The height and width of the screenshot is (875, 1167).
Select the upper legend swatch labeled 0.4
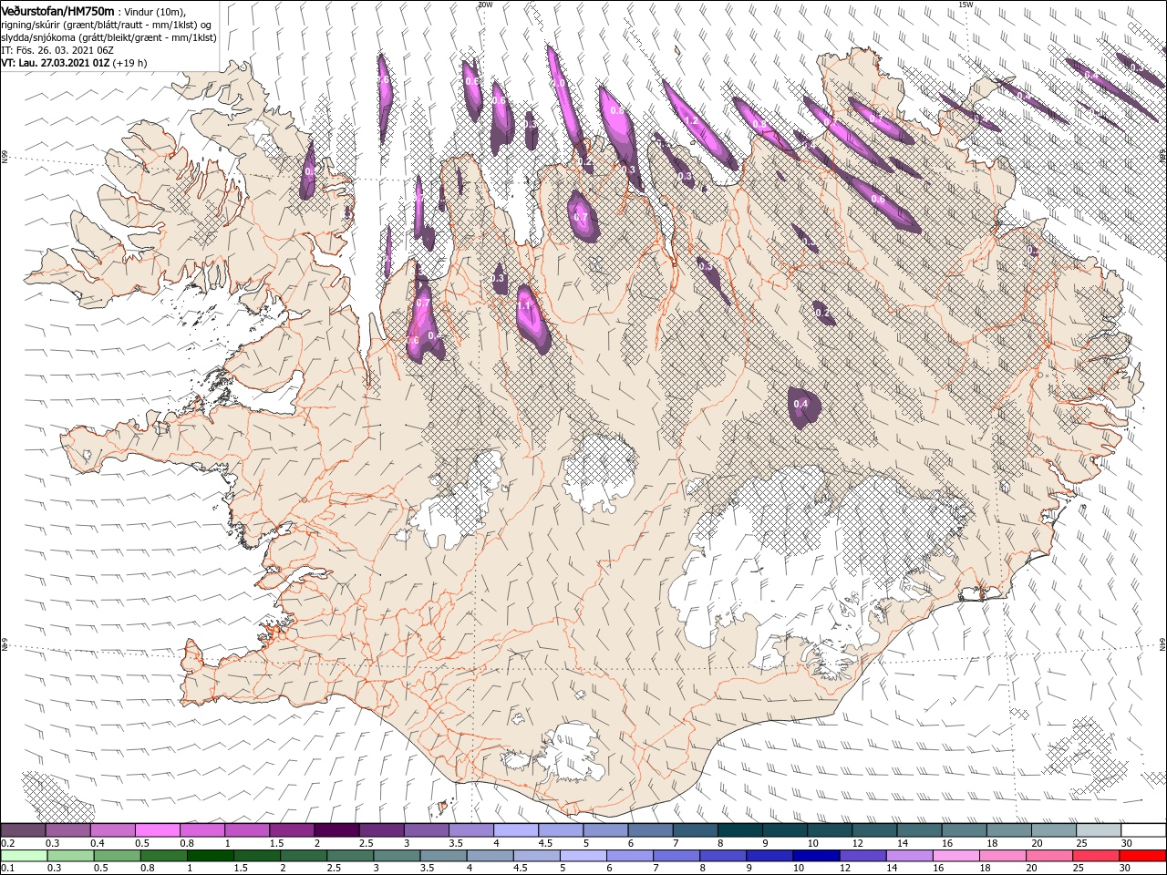pyautogui.click(x=113, y=830)
